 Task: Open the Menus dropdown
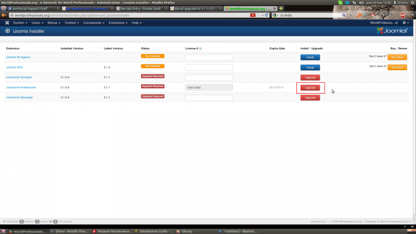click(x=54, y=23)
